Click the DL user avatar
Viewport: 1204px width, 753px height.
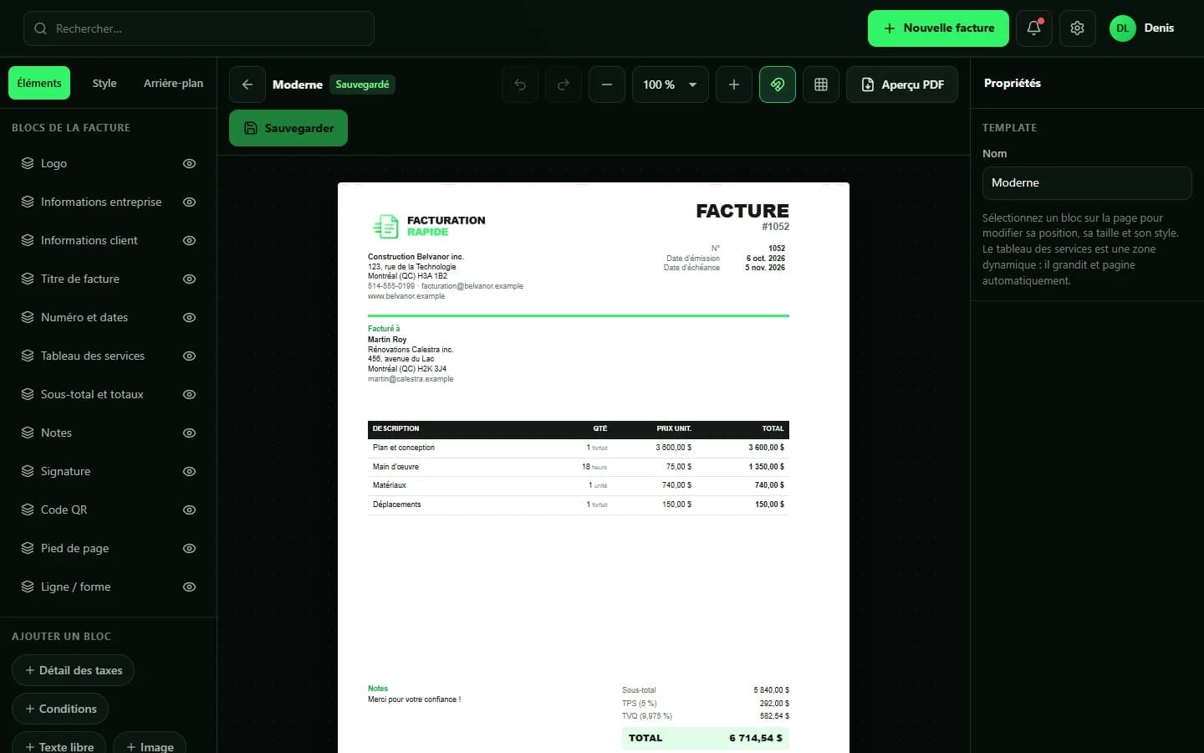[1122, 28]
